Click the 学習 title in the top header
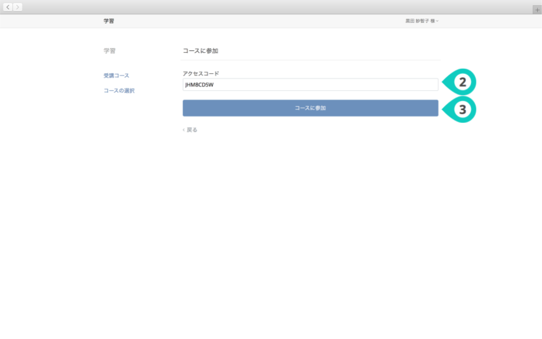542x339 pixels. (x=109, y=21)
